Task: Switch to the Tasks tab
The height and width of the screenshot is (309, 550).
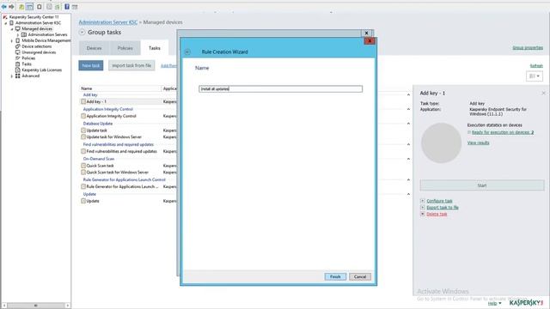Action: 155,48
